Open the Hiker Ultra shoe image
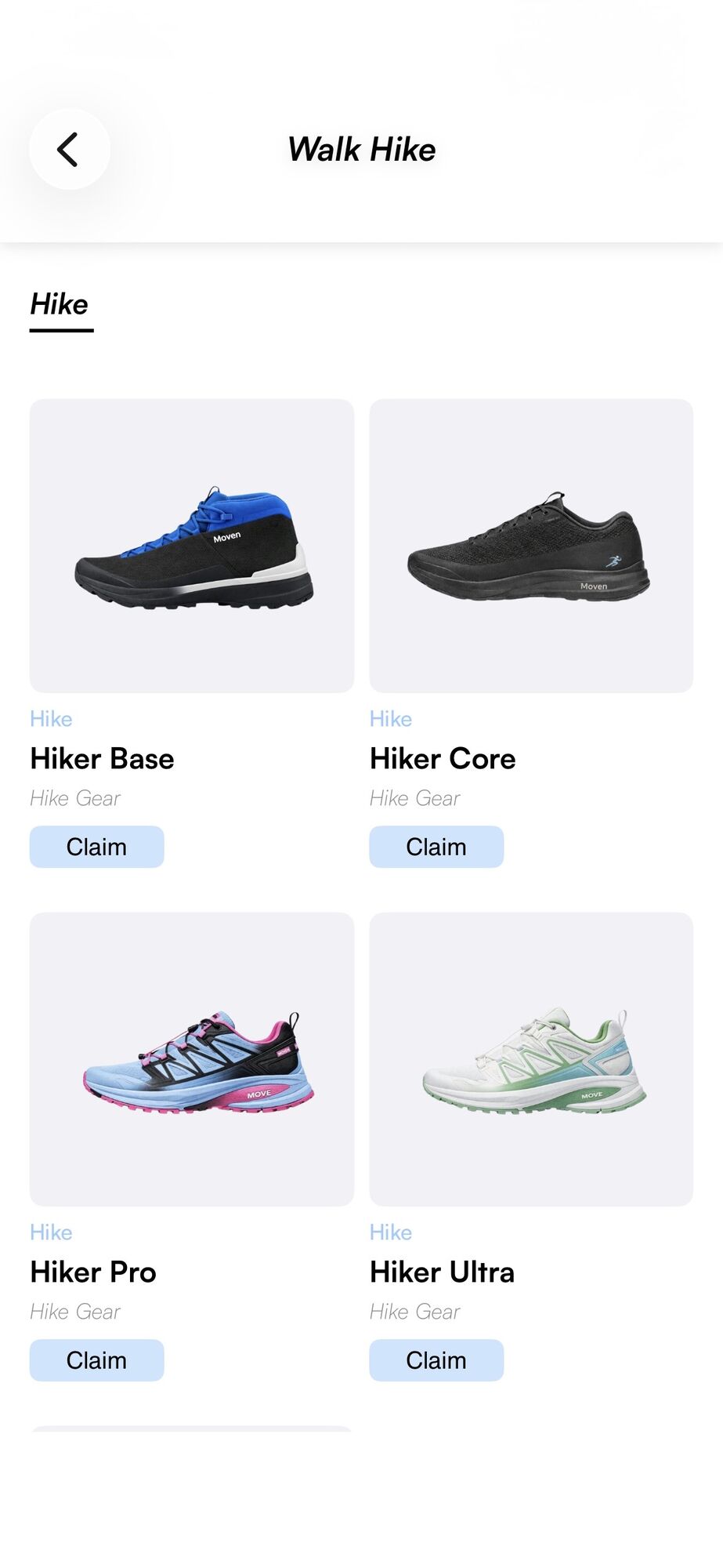 pyautogui.click(x=531, y=1059)
